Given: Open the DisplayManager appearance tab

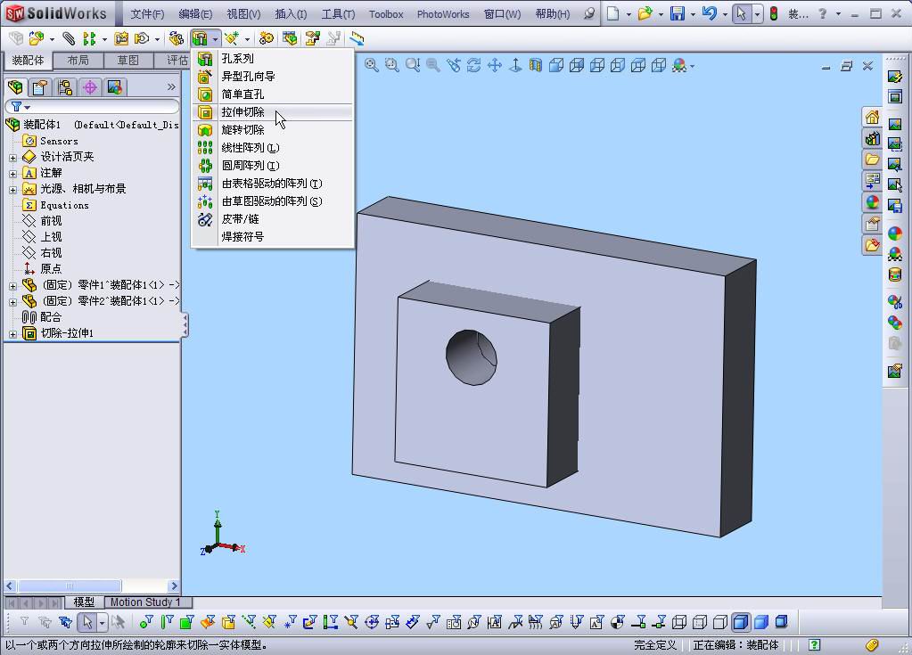Looking at the screenshot, I should click(x=115, y=87).
